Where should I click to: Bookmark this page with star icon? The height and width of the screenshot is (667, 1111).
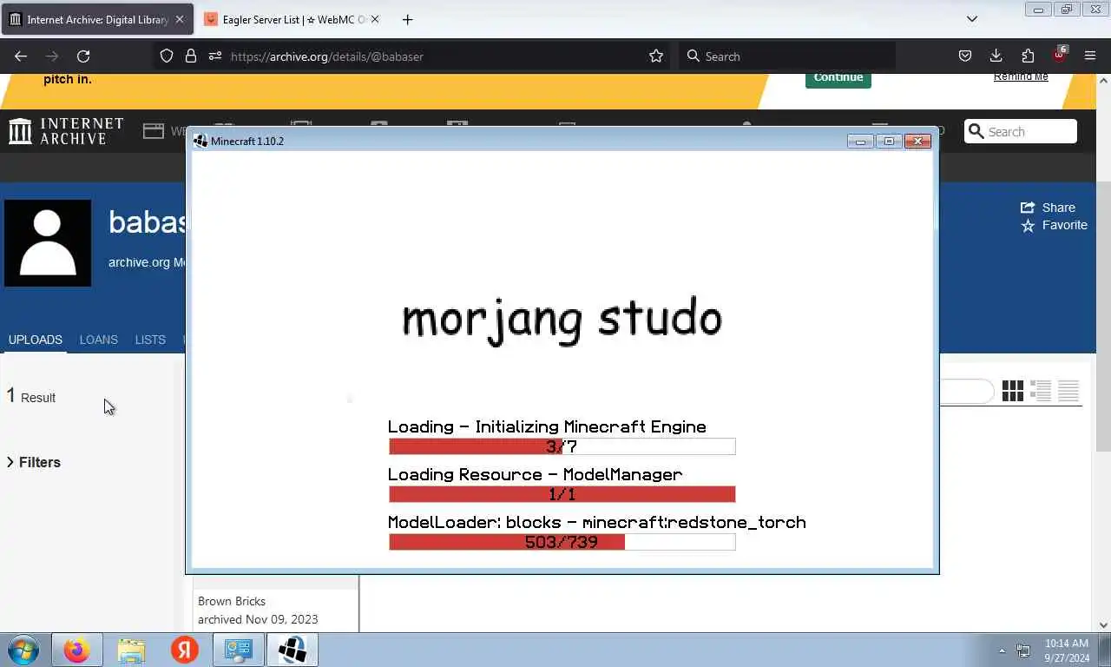tap(656, 56)
